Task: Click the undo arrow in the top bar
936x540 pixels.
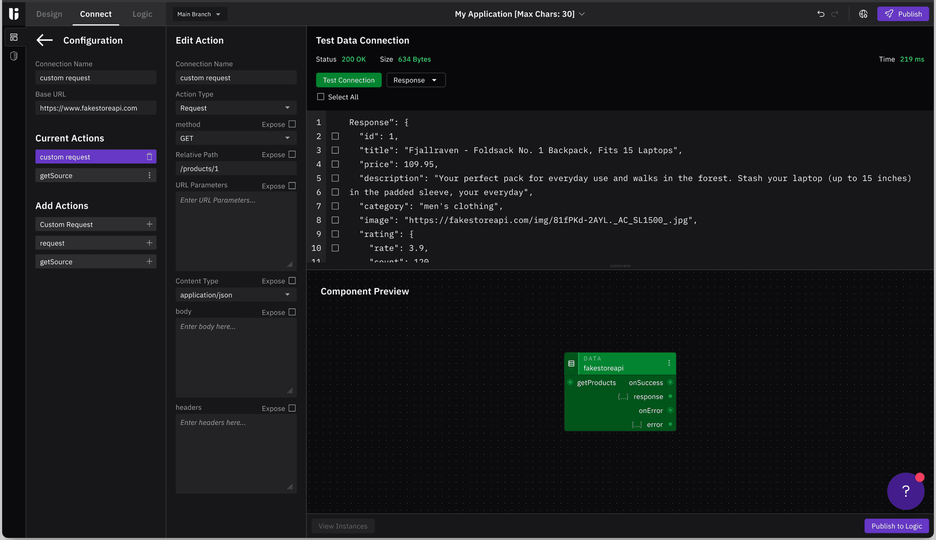Action: pyautogui.click(x=820, y=14)
